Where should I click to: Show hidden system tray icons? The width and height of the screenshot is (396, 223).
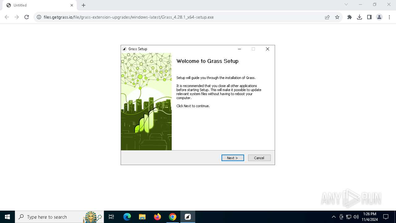tap(334, 217)
